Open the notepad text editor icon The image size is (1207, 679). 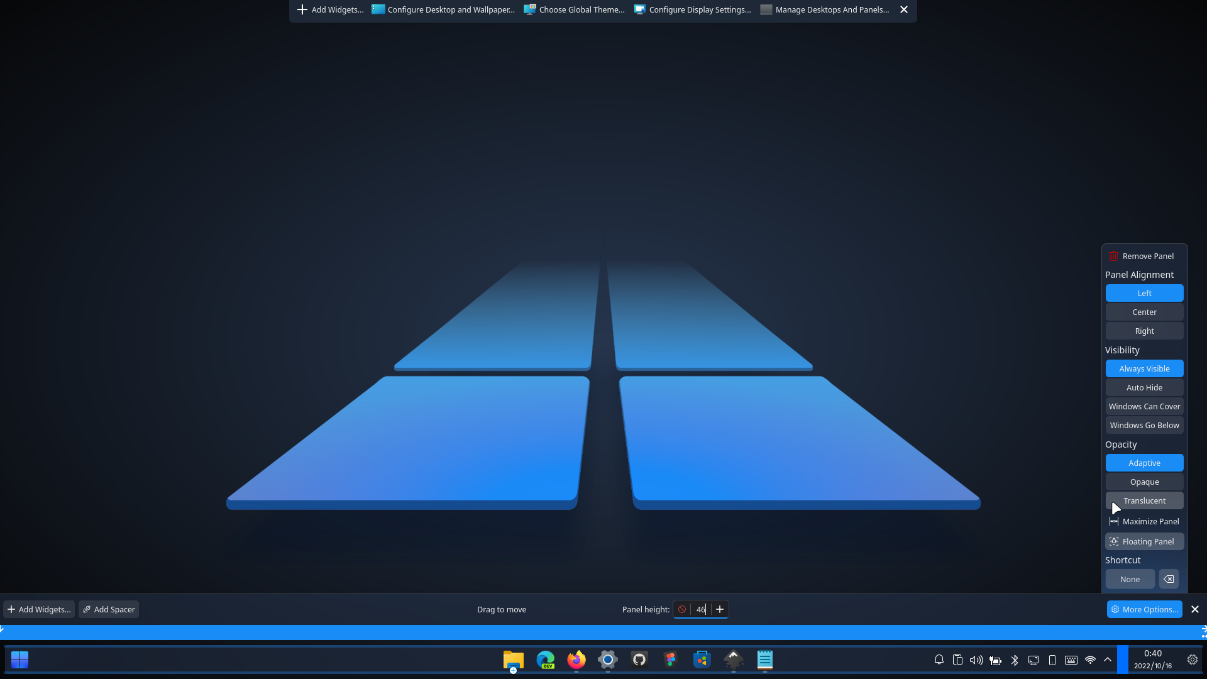coord(765,660)
